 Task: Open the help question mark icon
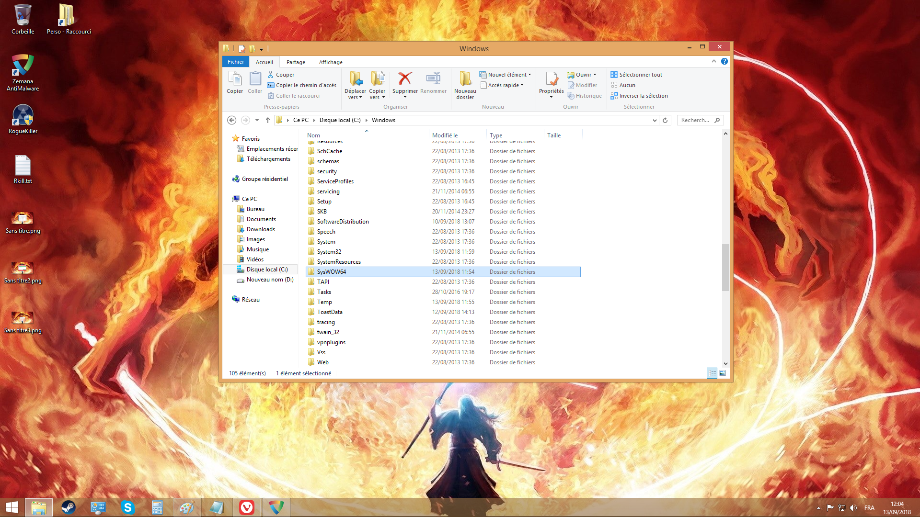coord(724,61)
